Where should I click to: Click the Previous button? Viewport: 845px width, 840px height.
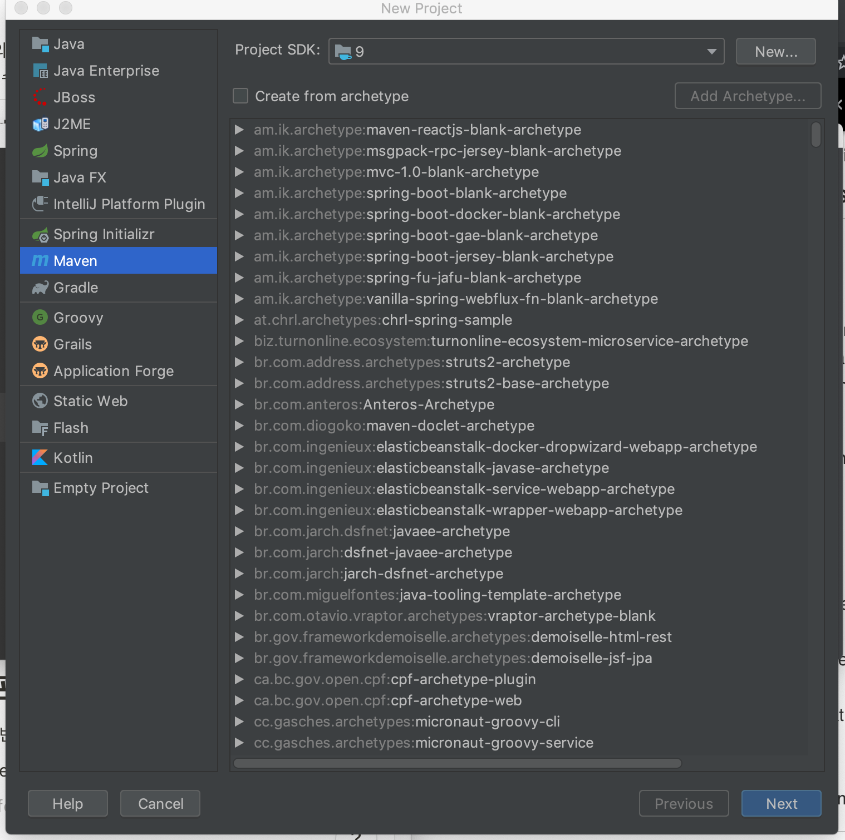(x=684, y=803)
